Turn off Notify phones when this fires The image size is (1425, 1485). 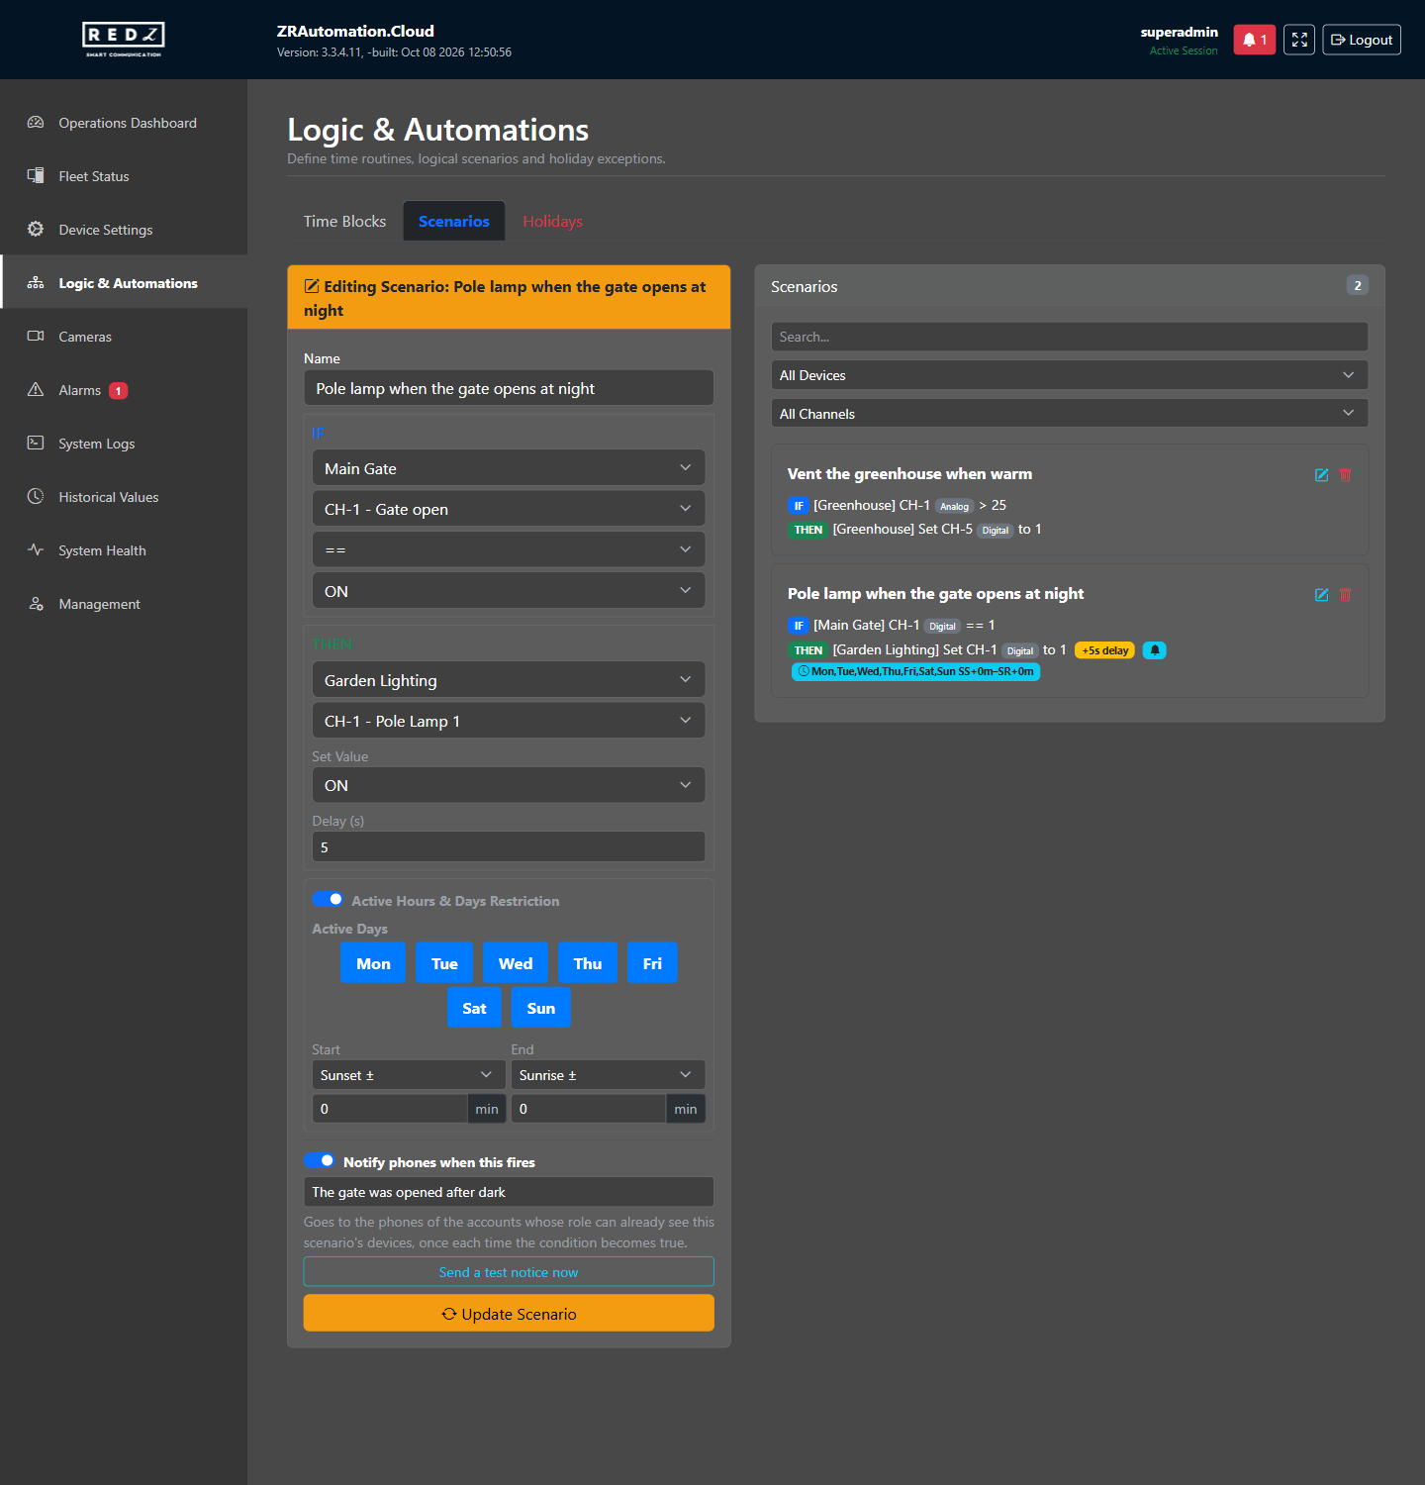(320, 1161)
